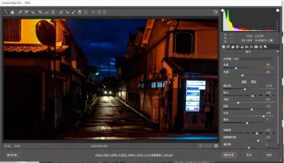The image size is (284, 163).
Task: Select the Crop tool
Action: (40, 12)
